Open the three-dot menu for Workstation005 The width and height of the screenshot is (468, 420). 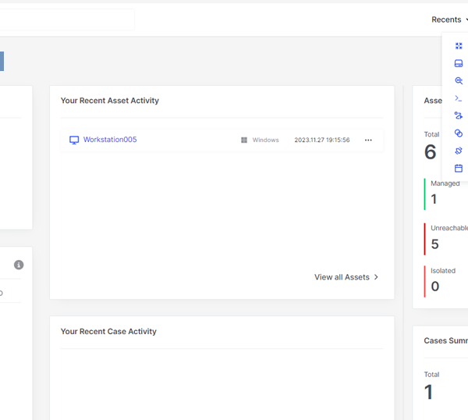[368, 140]
